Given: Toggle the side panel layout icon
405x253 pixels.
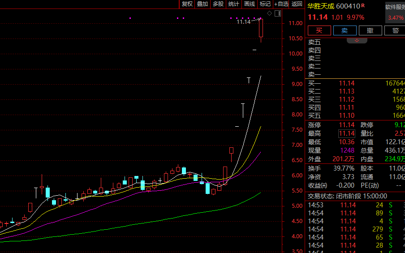Looking at the screenshot, I should tap(278, 13).
